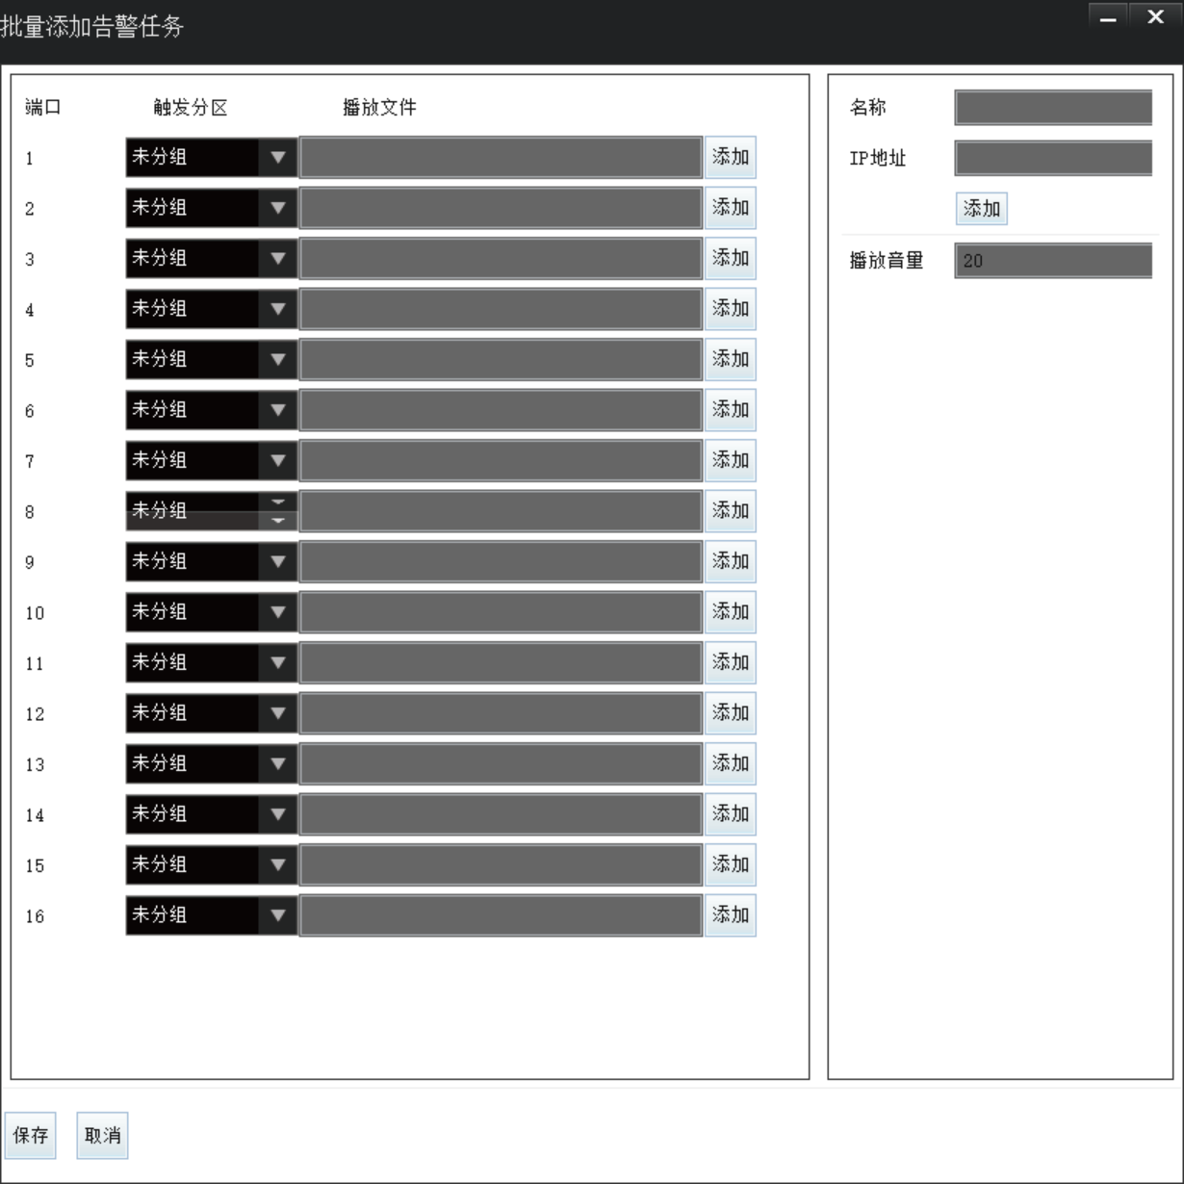Open port 8's trigger zone selector
Screen dimensions: 1184x1184
276,511
